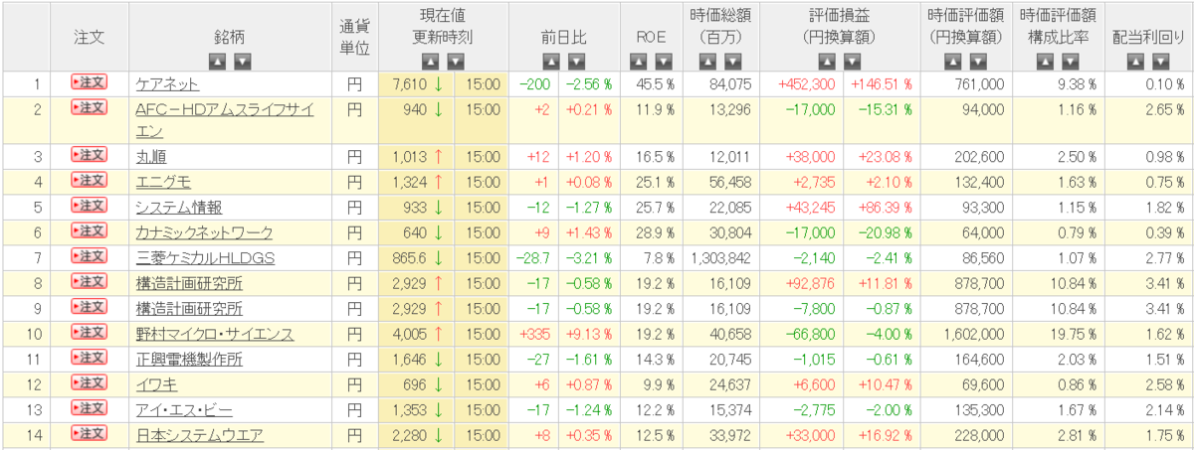Click 注文 button for 正興電機製作所
Screen dimensions: 1194x450
[x=89, y=358]
